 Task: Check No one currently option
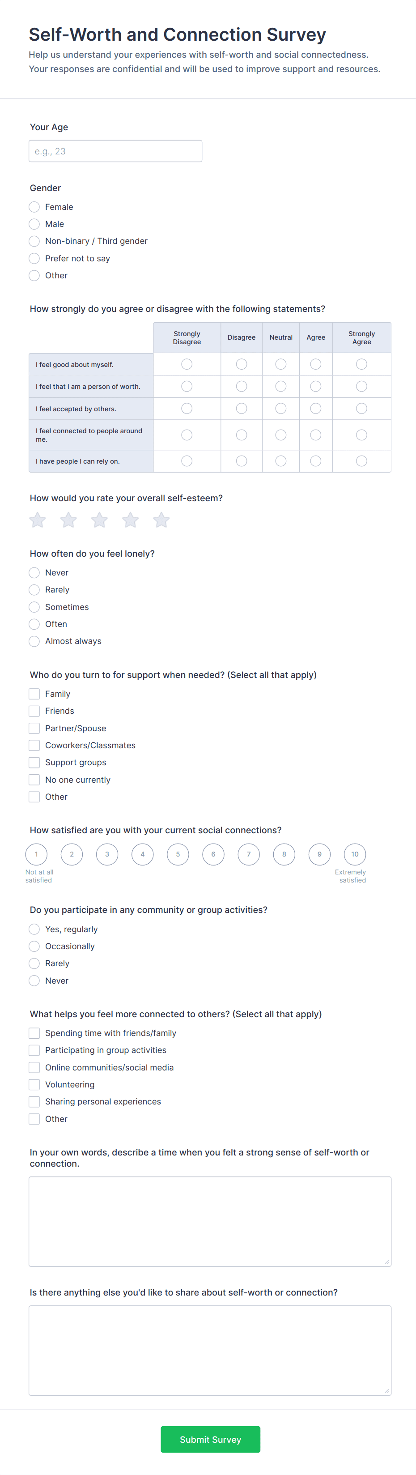pos(34,779)
